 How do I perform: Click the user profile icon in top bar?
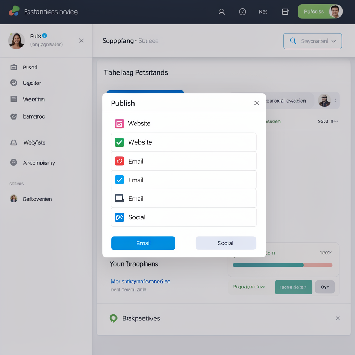point(222,11)
